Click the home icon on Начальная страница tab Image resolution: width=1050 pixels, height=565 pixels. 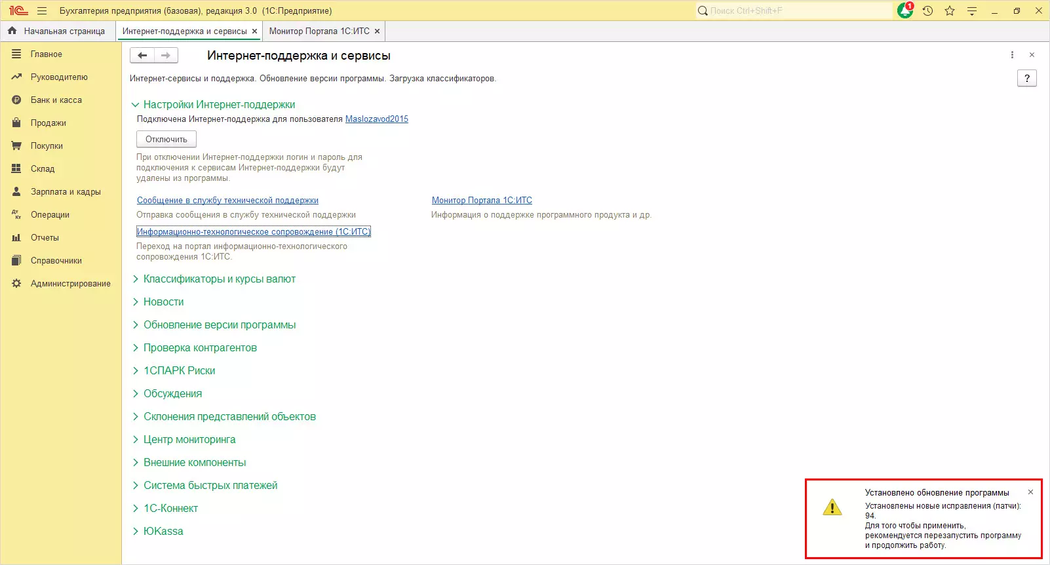12,31
